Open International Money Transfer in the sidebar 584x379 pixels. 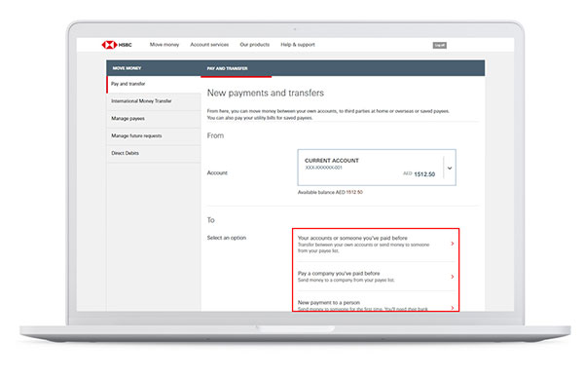click(x=154, y=101)
